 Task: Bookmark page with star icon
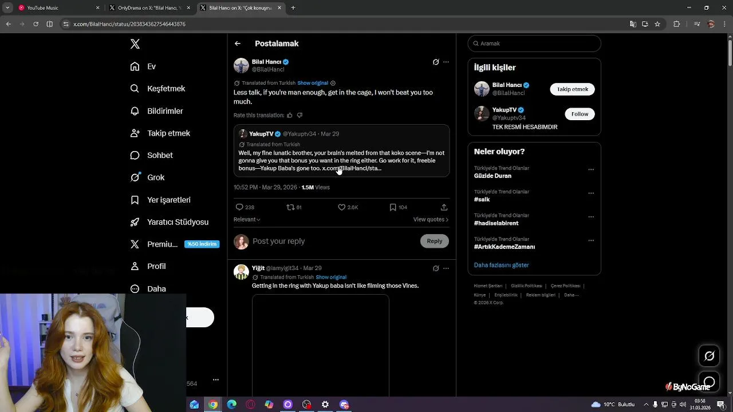(657, 24)
